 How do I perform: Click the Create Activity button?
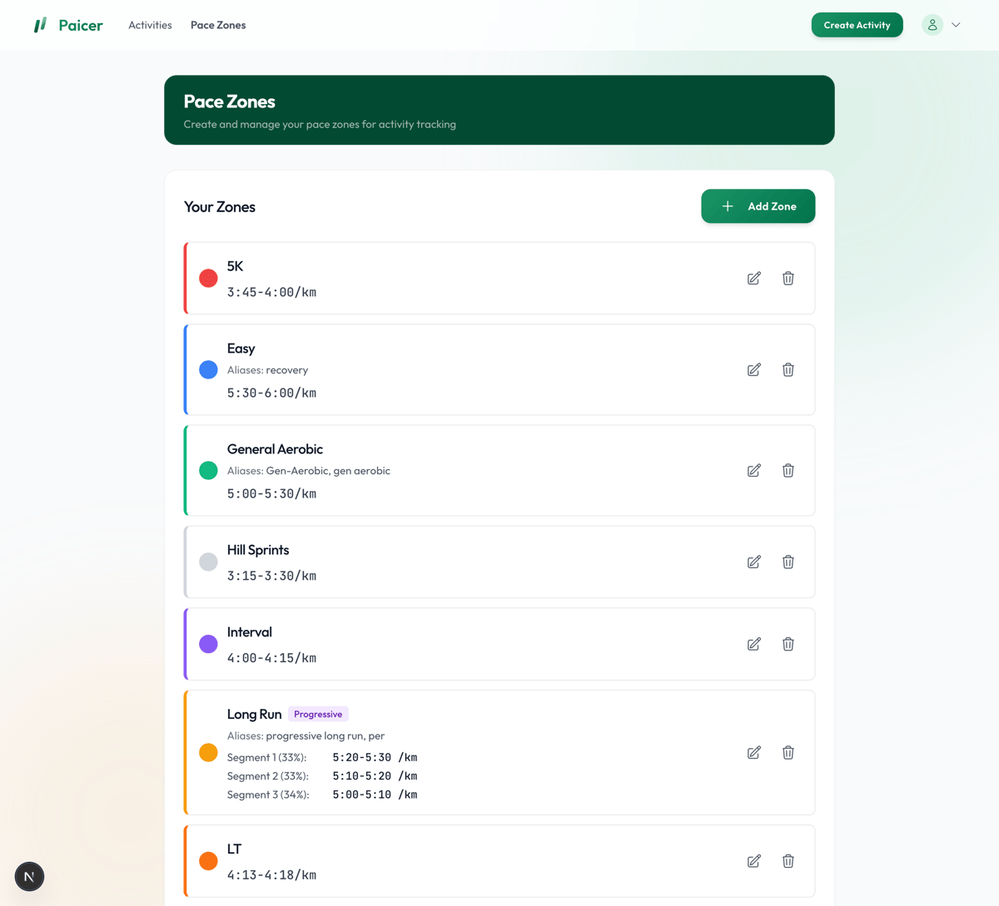857,25
